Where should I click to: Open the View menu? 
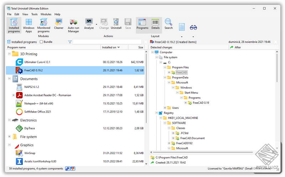pyautogui.click(x=25, y=14)
